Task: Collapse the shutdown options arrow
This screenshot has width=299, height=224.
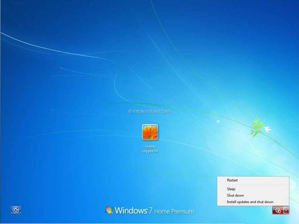Action: coord(286,210)
